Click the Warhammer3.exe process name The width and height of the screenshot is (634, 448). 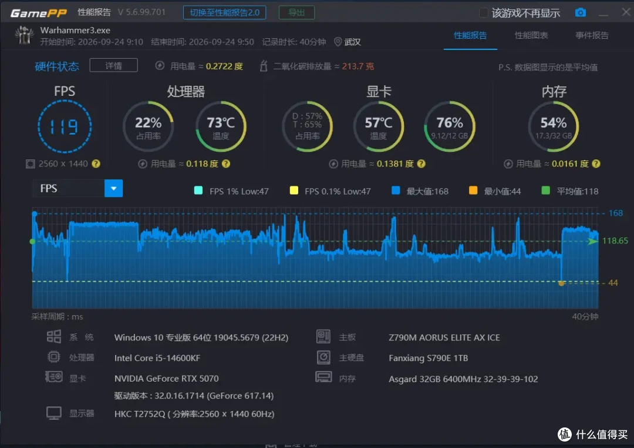(75, 31)
